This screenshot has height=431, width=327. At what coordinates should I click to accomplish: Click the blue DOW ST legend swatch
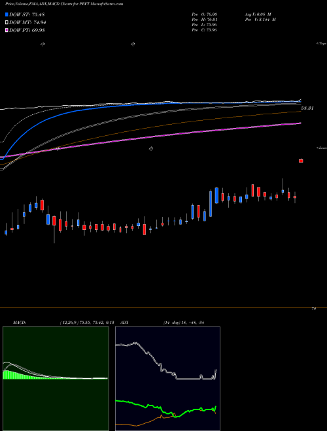(x=7, y=14)
